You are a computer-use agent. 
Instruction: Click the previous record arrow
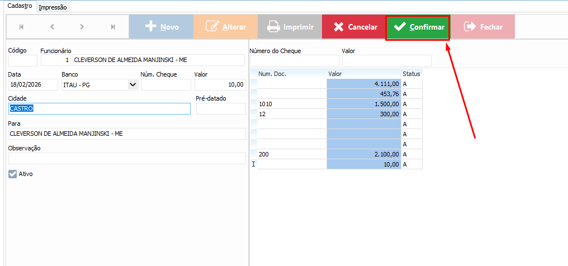click(52, 27)
